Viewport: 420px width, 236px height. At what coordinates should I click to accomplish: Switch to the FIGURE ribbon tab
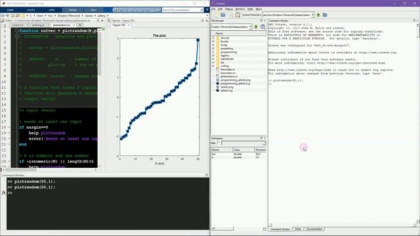tap(73, 10)
